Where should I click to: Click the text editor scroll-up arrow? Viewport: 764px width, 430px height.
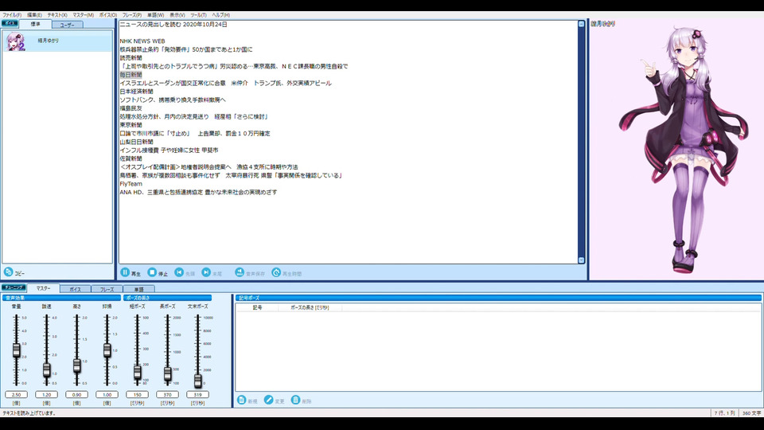click(x=581, y=24)
